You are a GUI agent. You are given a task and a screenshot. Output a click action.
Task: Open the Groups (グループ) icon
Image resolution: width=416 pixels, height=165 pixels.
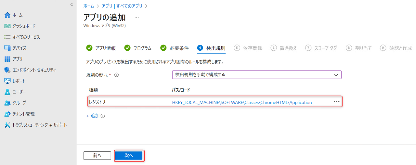click(7, 103)
